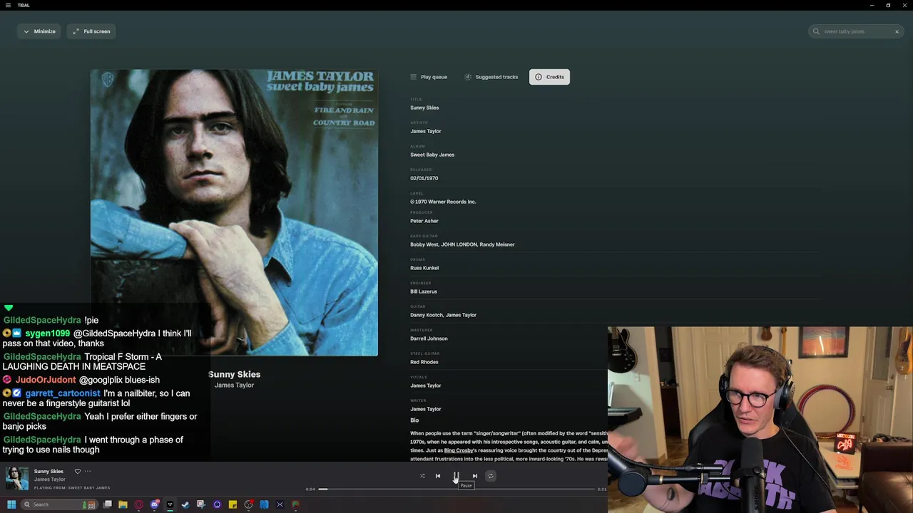The height and width of the screenshot is (513, 913).
Task: Click 'Sunny Skies' title in player bar
Action: tap(49, 471)
